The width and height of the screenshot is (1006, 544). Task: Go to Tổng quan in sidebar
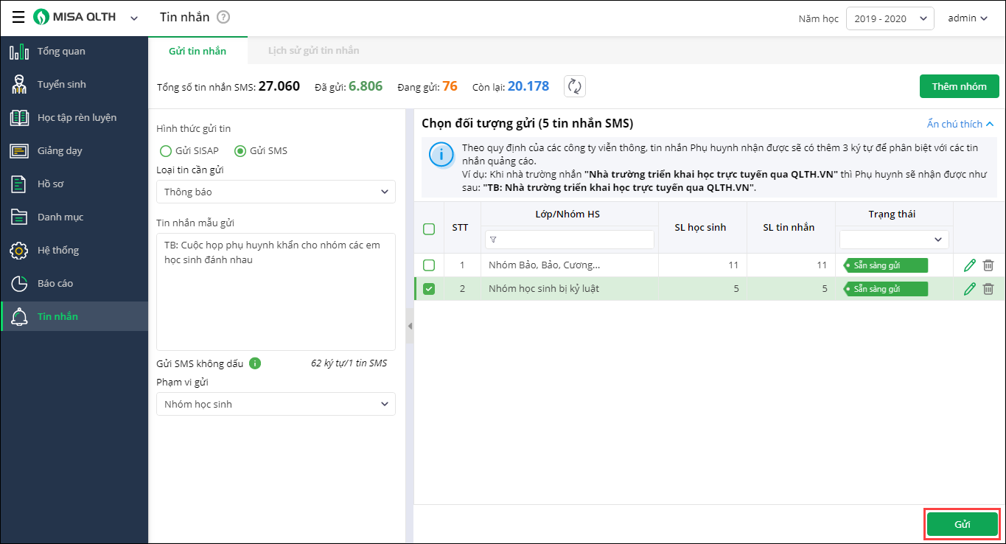(x=74, y=52)
